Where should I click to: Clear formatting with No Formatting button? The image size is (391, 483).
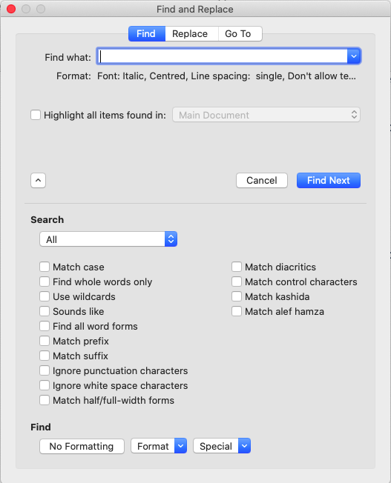click(82, 446)
